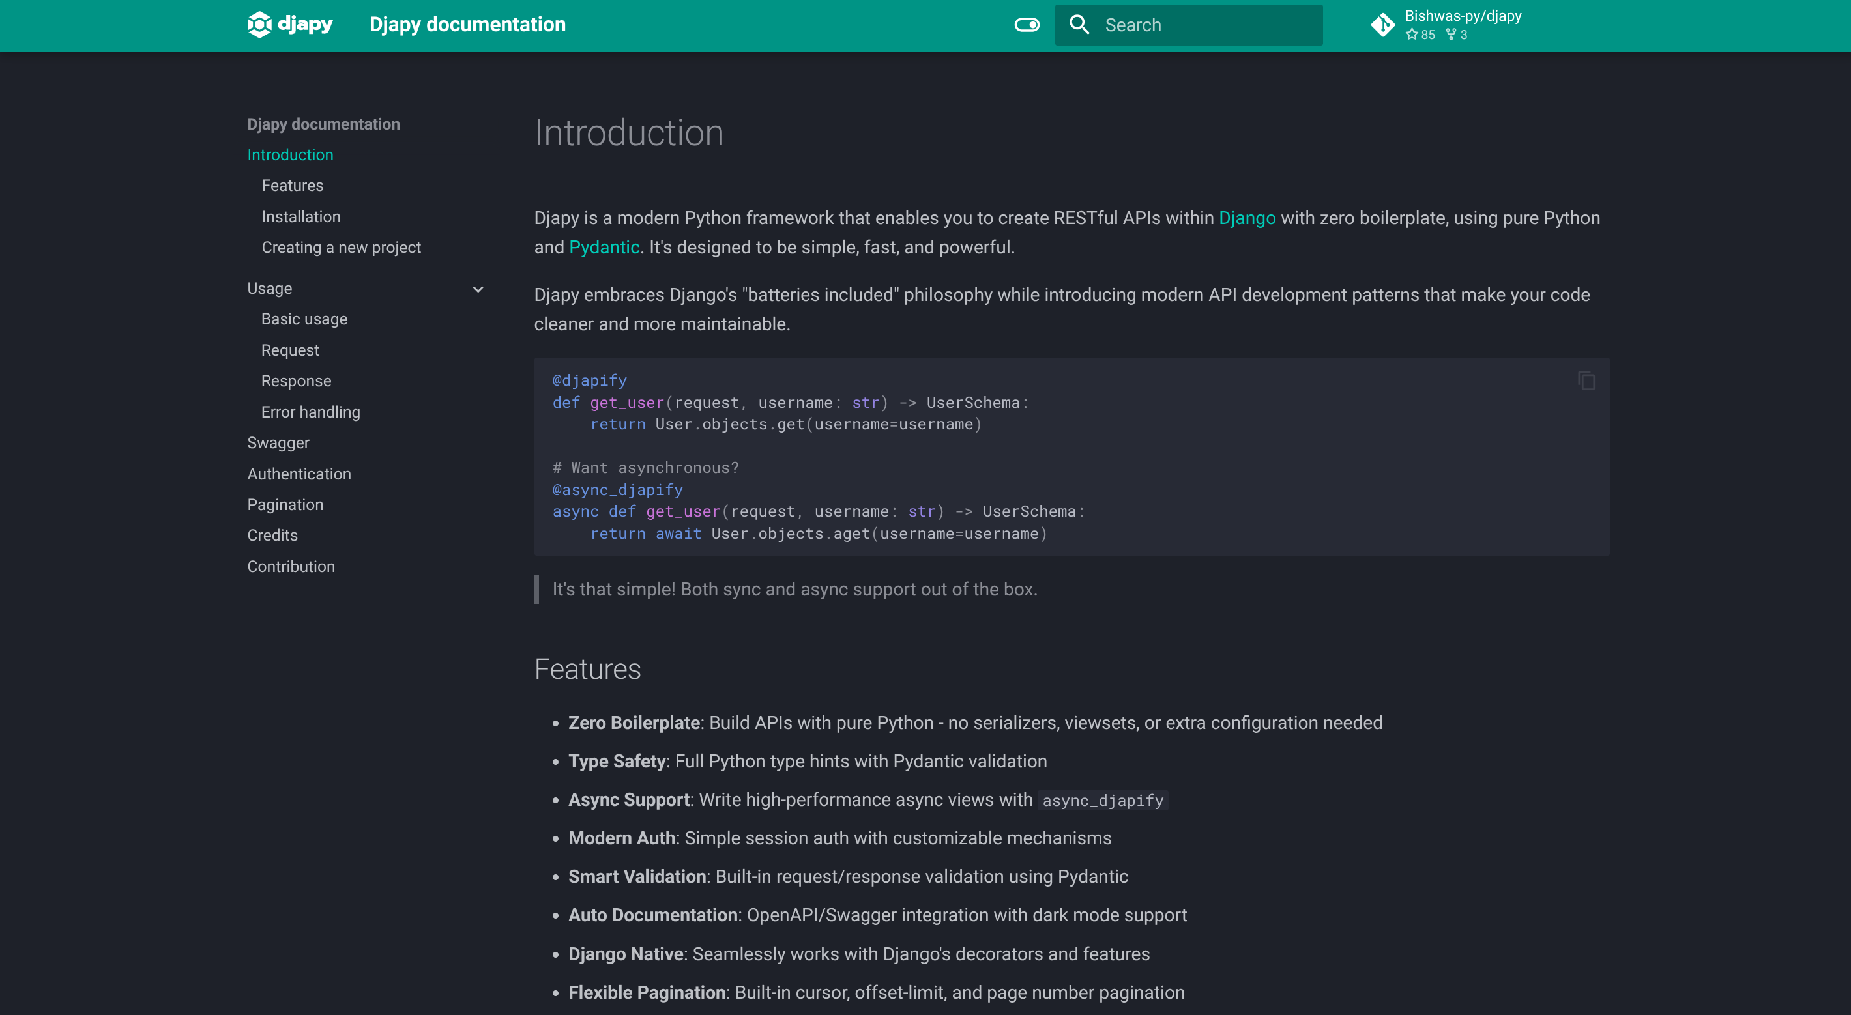The width and height of the screenshot is (1851, 1015).
Task: Collapse the Usage section in the sidebar
Action: (478, 289)
